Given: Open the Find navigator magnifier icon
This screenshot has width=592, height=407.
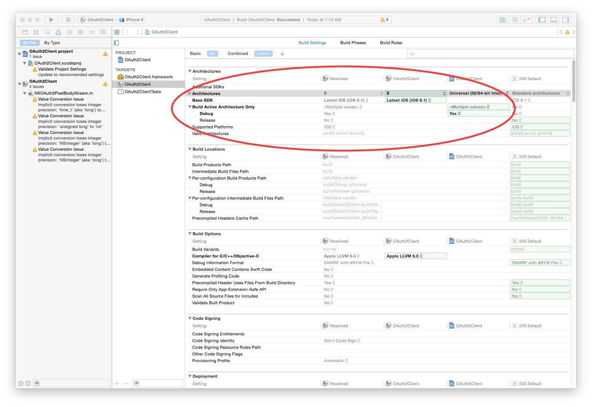Looking at the screenshot, I should 47,32.
